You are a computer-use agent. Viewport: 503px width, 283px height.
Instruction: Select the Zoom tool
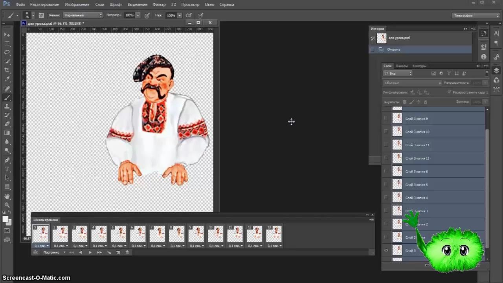tap(7, 205)
